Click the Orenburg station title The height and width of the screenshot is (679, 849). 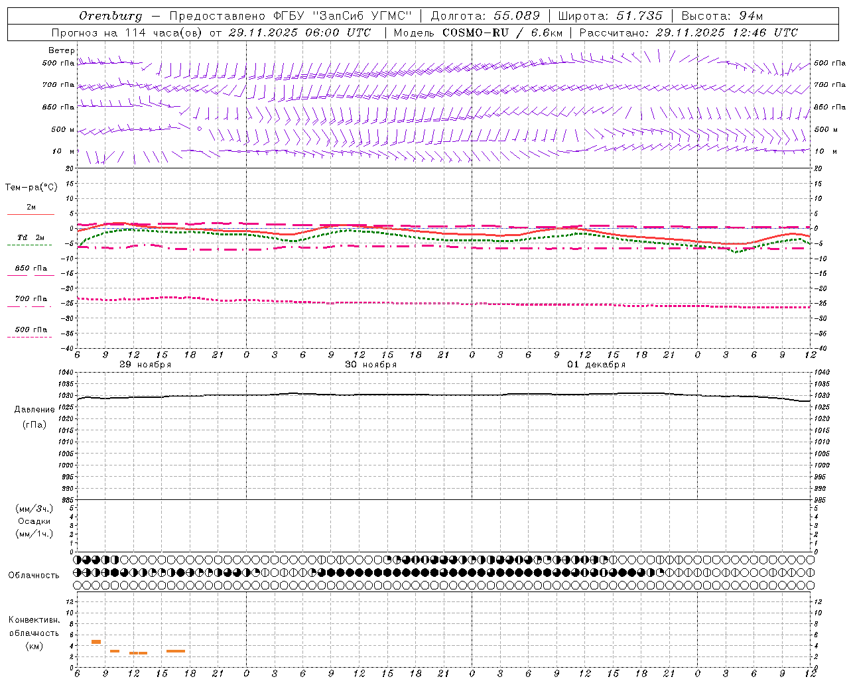tap(110, 16)
